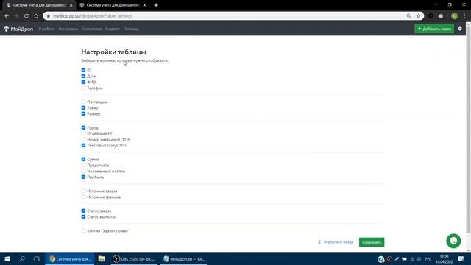Image resolution: width=471 pixels, height=265 pixels.
Task: Enable Источник трафика checkbox
Action: coord(83,197)
